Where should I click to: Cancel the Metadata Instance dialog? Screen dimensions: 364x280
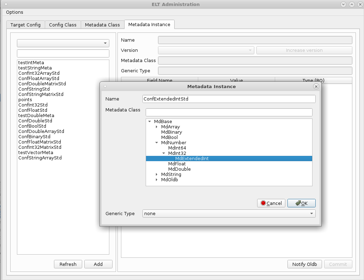[271, 203]
